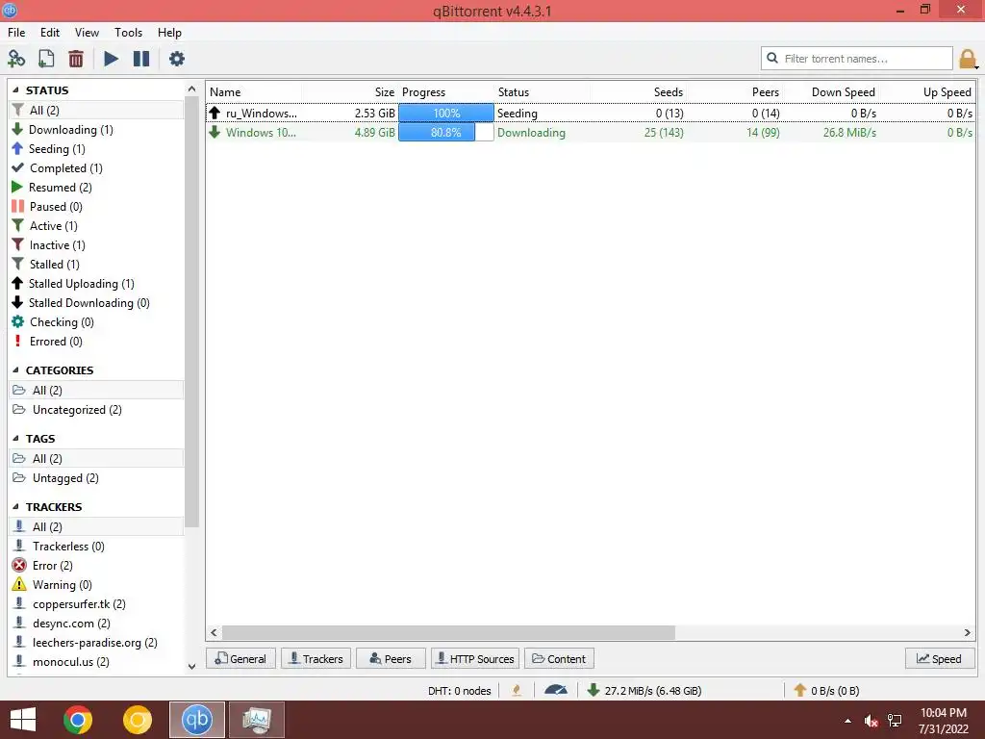This screenshot has height=739, width=985.
Task: Open the Peers details tab
Action: (391, 658)
